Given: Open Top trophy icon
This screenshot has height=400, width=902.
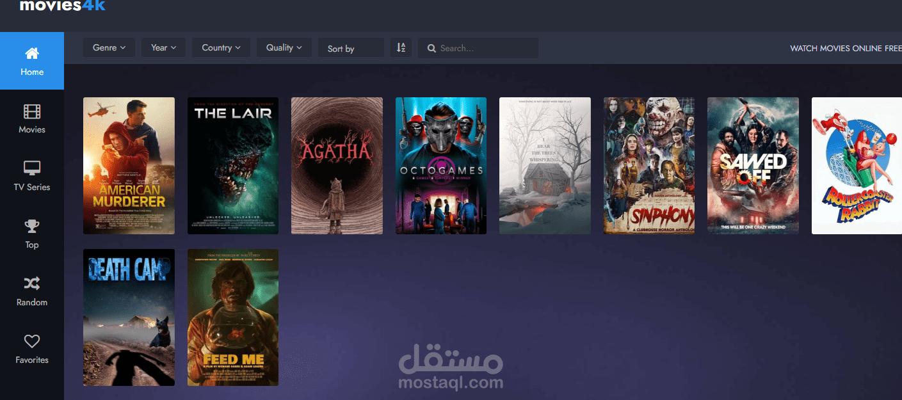Looking at the screenshot, I should tap(32, 226).
